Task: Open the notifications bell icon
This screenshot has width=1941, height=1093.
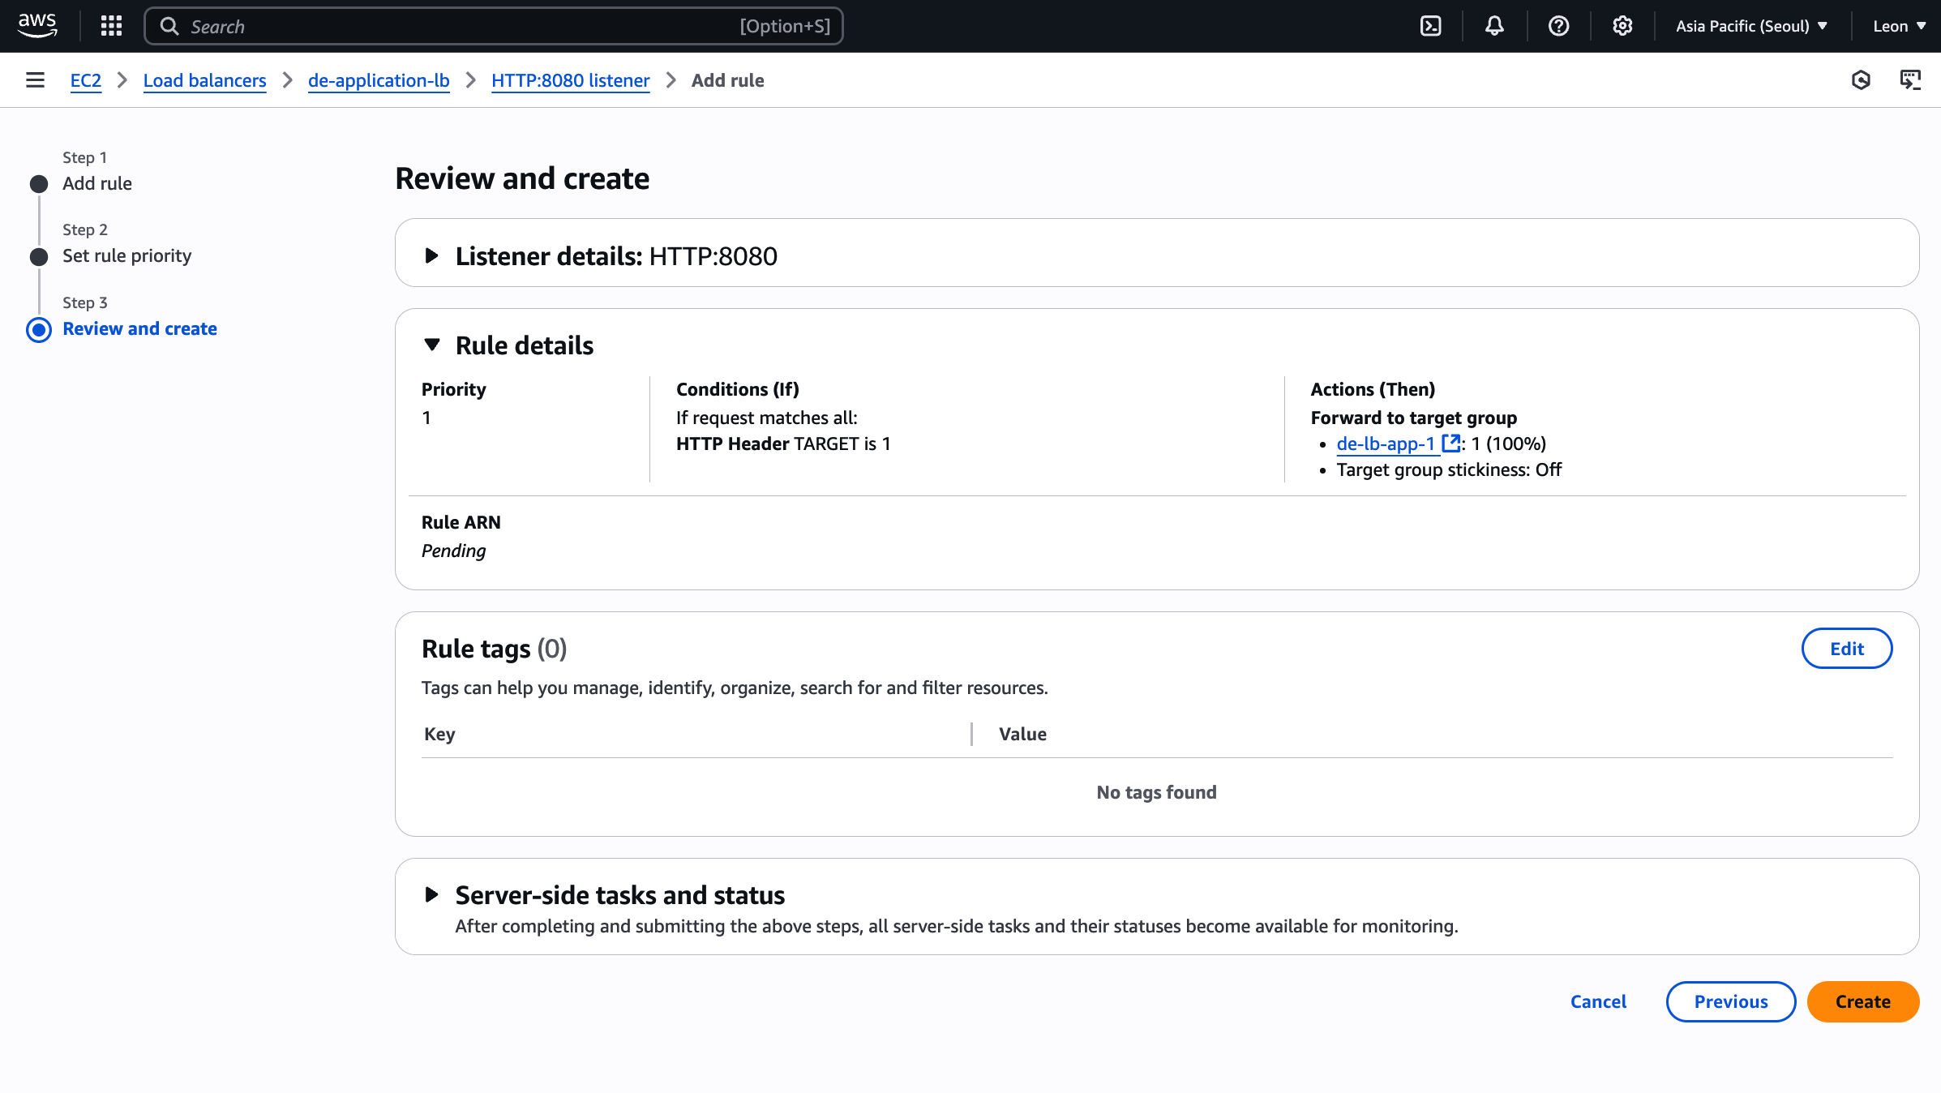Action: [x=1494, y=26]
